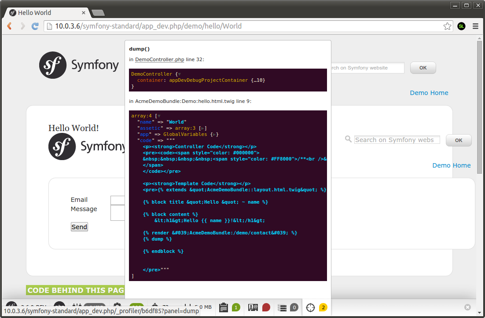
Task: Close the Symfony debug toolbar
Action: (x=467, y=307)
